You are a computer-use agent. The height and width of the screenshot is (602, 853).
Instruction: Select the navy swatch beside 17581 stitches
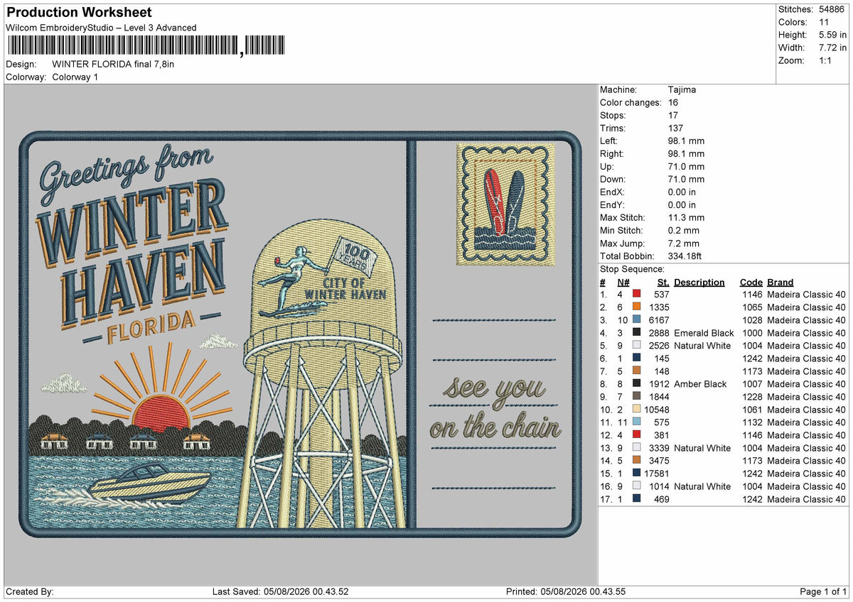[637, 473]
